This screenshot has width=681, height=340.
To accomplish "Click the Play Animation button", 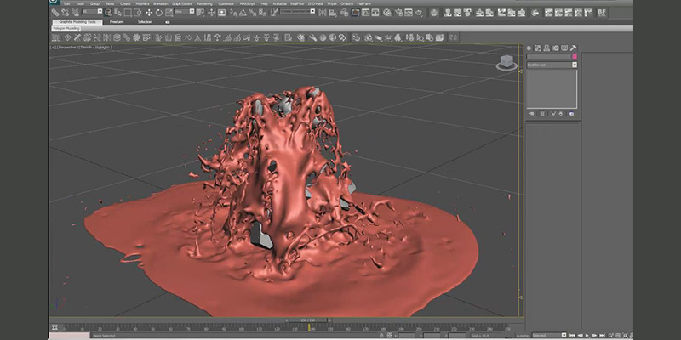I will pyautogui.click(x=587, y=335).
